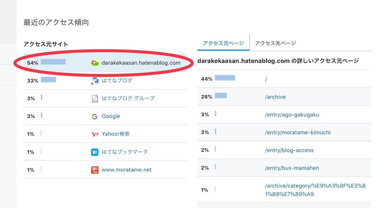Click the 44% percentage text

(207, 79)
